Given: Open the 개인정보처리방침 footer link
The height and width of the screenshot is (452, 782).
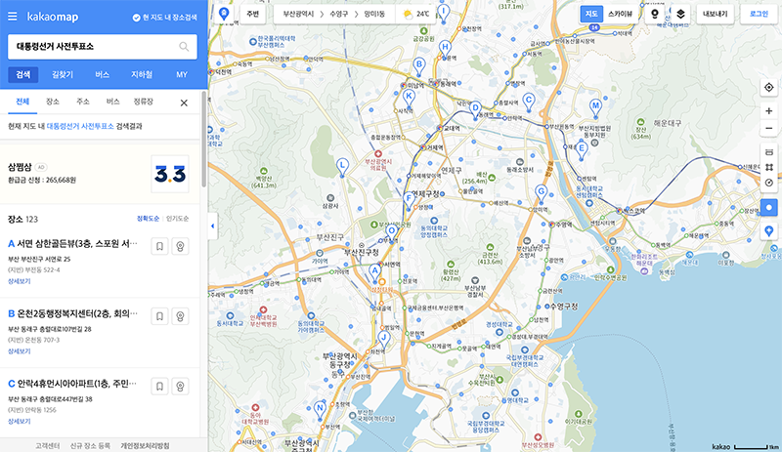Looking at the screenshot, I should click(x=145, y=445).
